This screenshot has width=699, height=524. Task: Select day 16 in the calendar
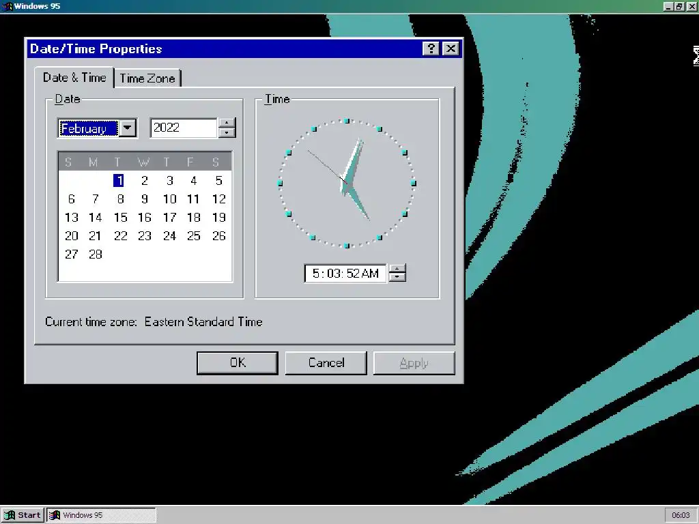[x=144, y=218]
